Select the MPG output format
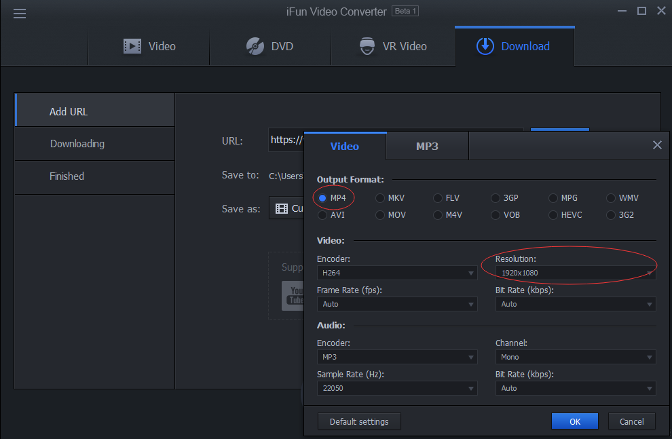Viewport: 672px width, 439px height. point(553,198)
